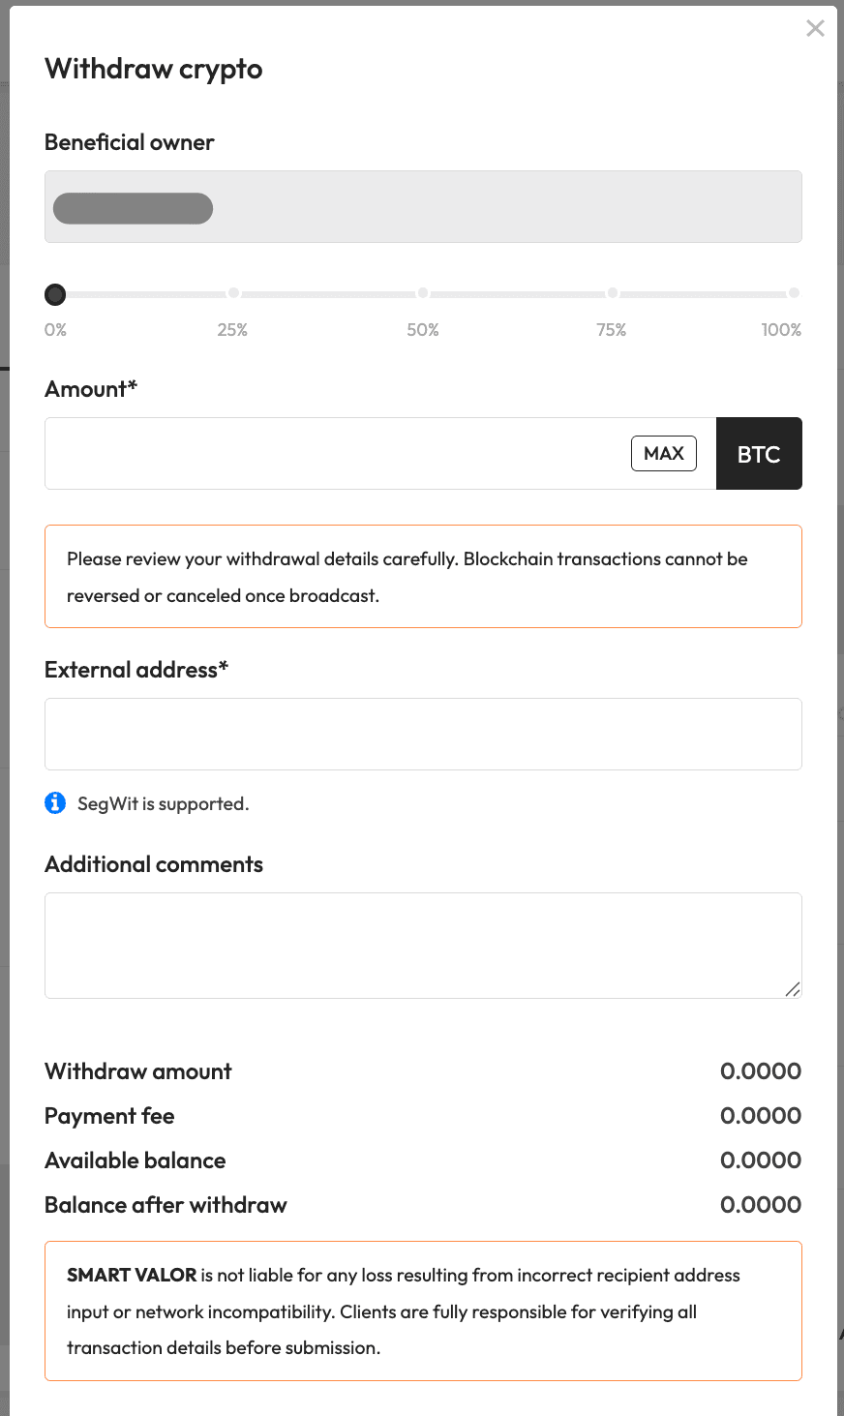Click the Beneficial owner field
This screenshot has height=1416, width=844.
423,207
